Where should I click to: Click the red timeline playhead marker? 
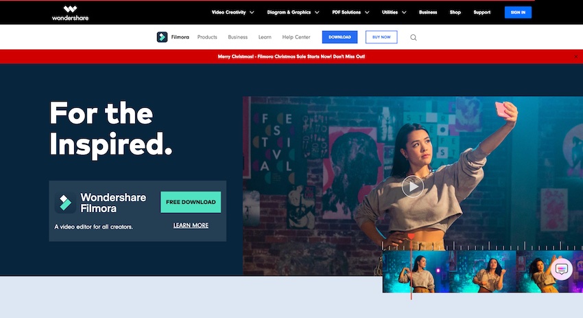point(412,237)
